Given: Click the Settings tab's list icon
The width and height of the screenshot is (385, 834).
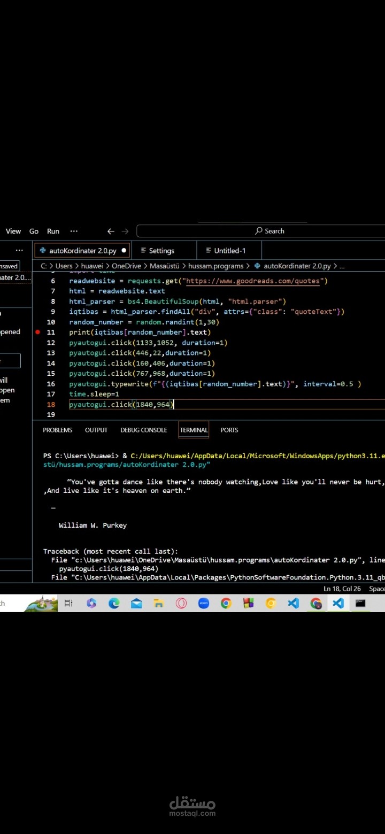Looking at the screenshot, I should point(143,250).
